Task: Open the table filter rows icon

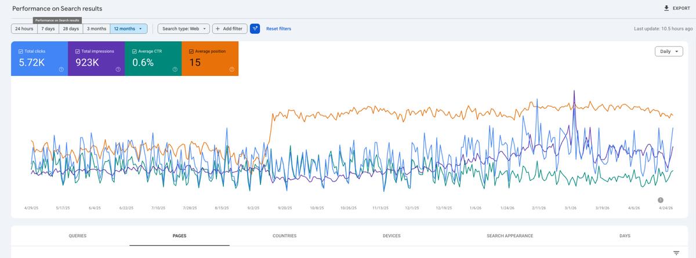Action: (676, 253)
